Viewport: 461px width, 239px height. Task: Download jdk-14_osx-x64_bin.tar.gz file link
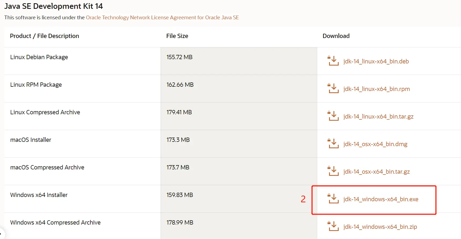click(x=377, y=172)
